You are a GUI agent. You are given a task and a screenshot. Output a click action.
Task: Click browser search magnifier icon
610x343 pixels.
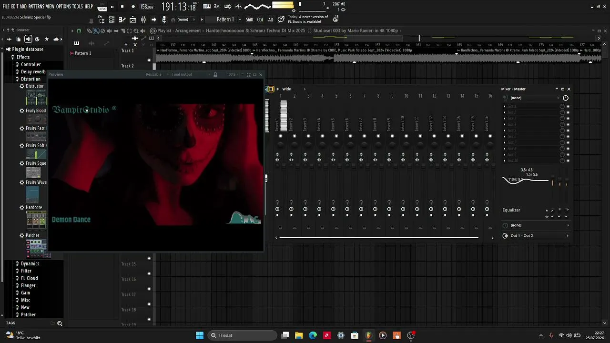coord(60,323)
